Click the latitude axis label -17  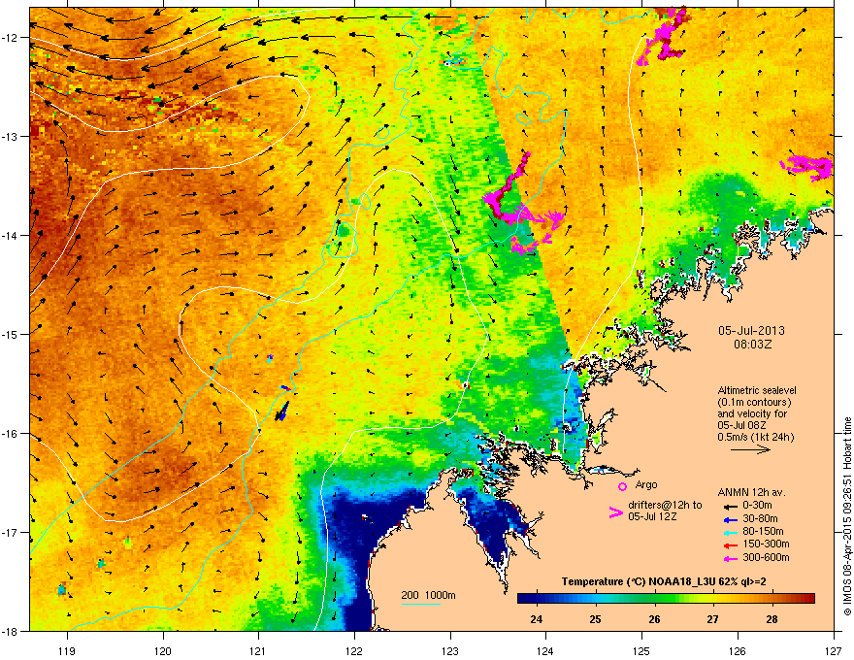[x=11, y=532]
